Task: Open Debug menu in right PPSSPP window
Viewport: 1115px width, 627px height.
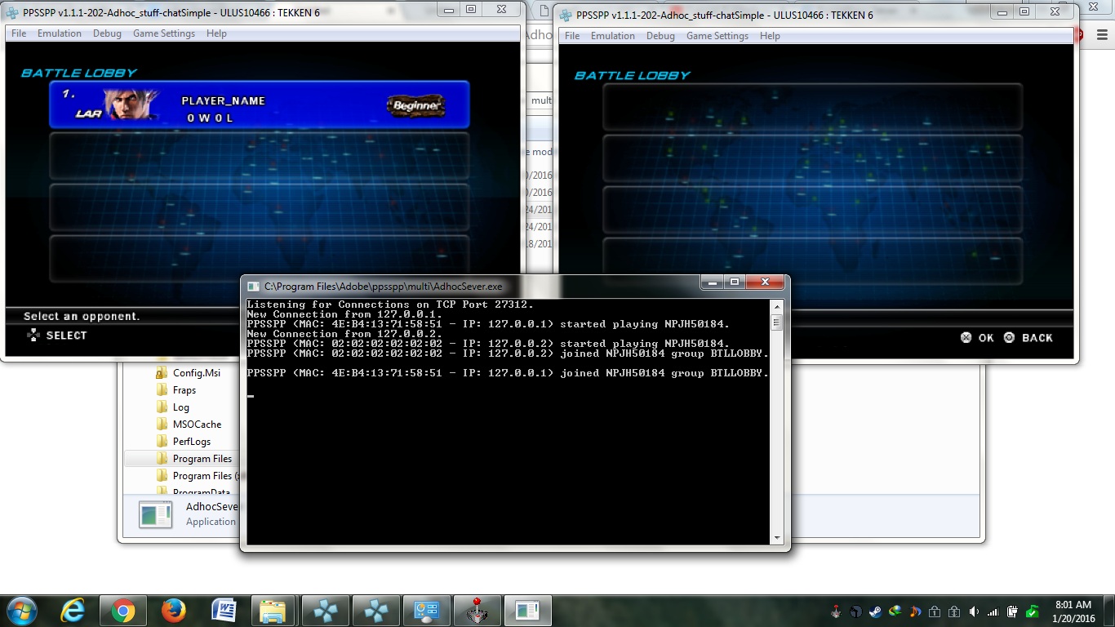Action: click(x=660, y=36)
